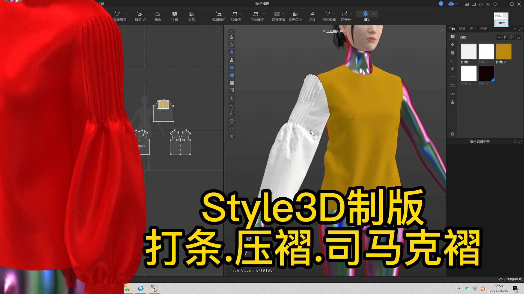This screenshot has width=524, height=294.
Task: Toggle solid grid surface display
Action: (231, 83)
